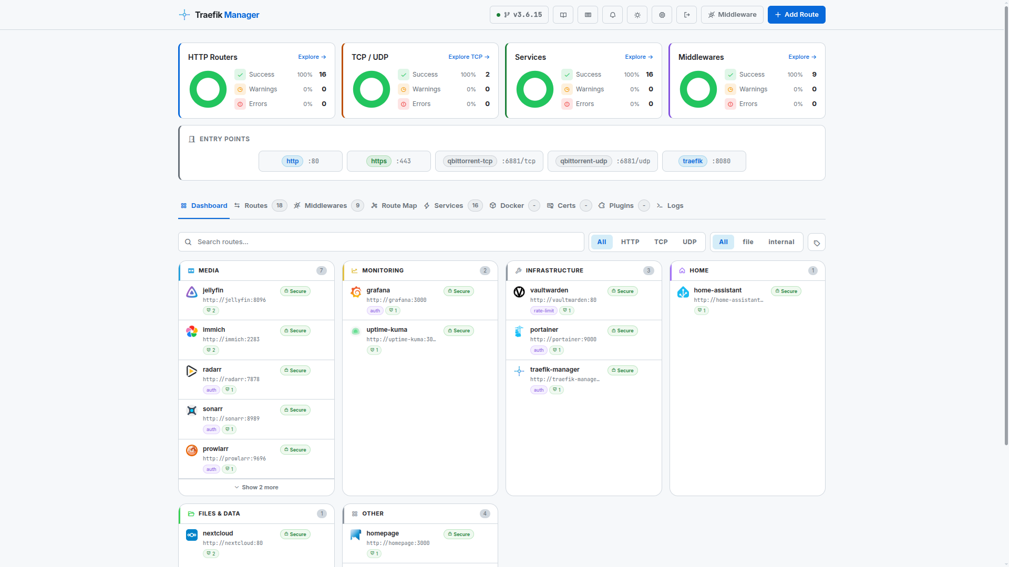Filter routes by HTTP protocol
The width and height of the screenshot is (1009, 567).
630,242
